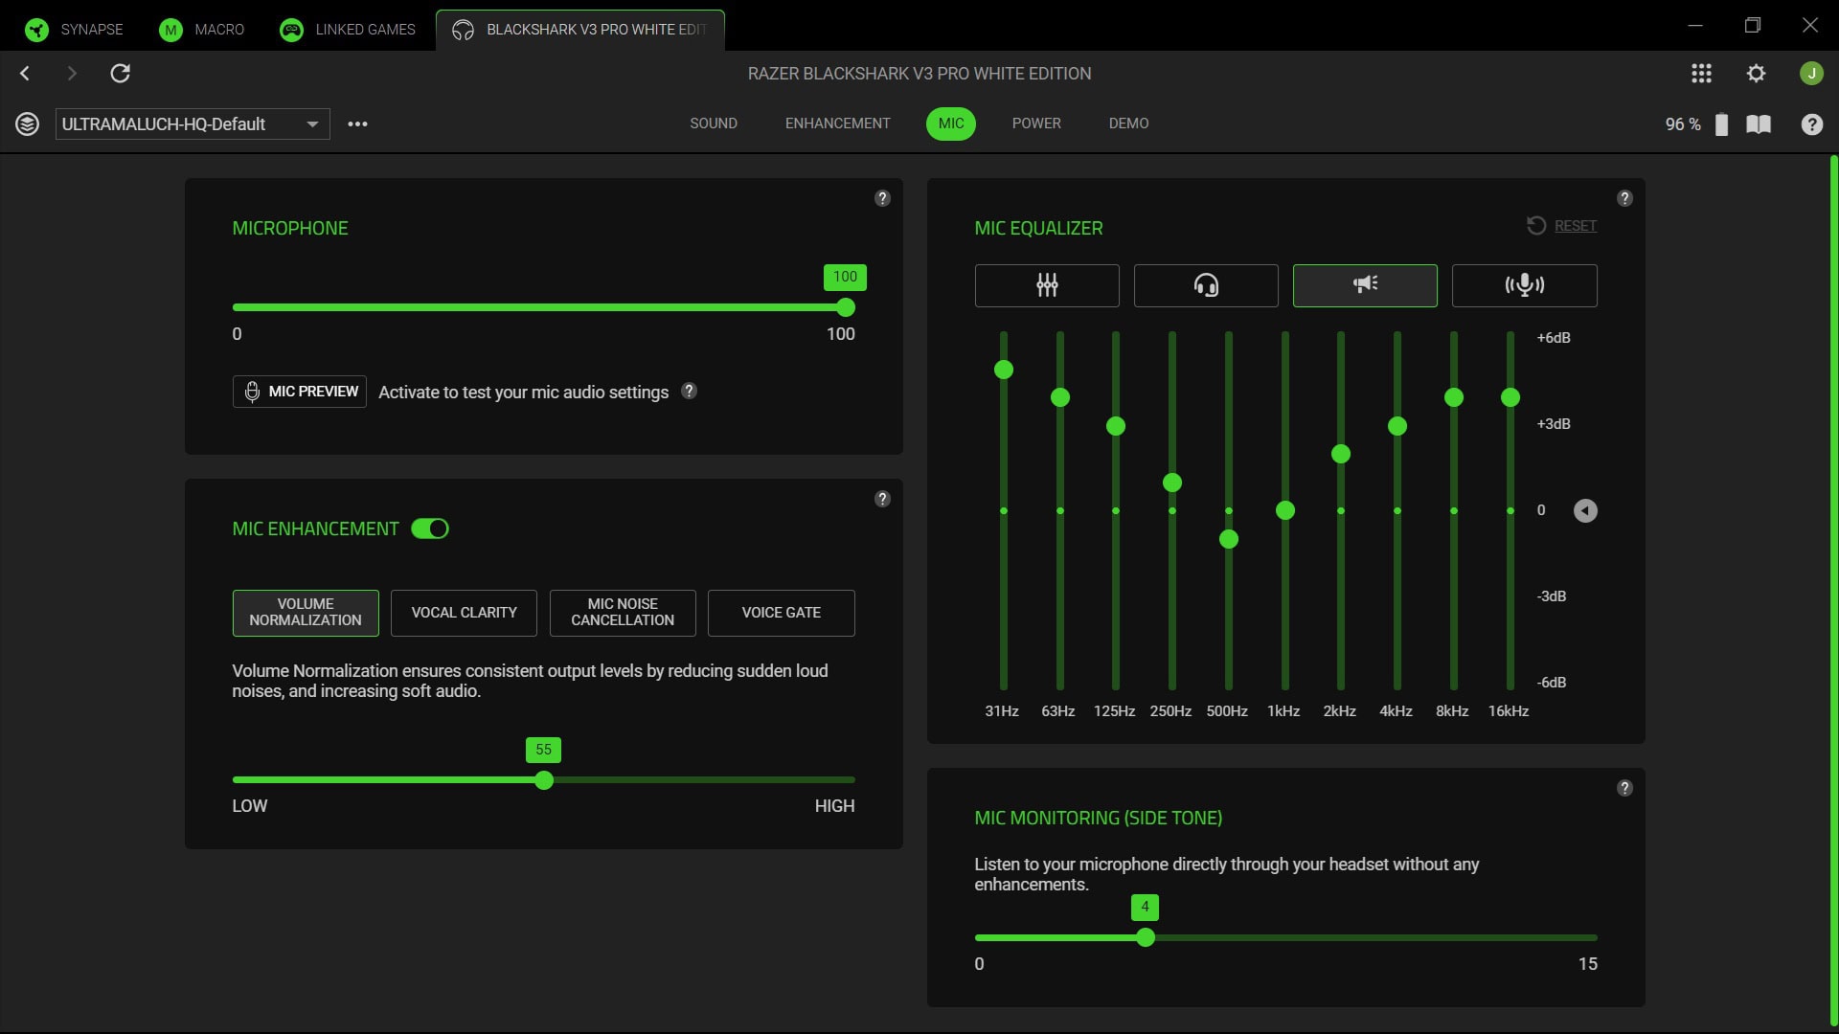Select the BlackShark V3 Pro White Edition tab
Viewport: 1839px width, 1034px height.
[x=580, y=30]
